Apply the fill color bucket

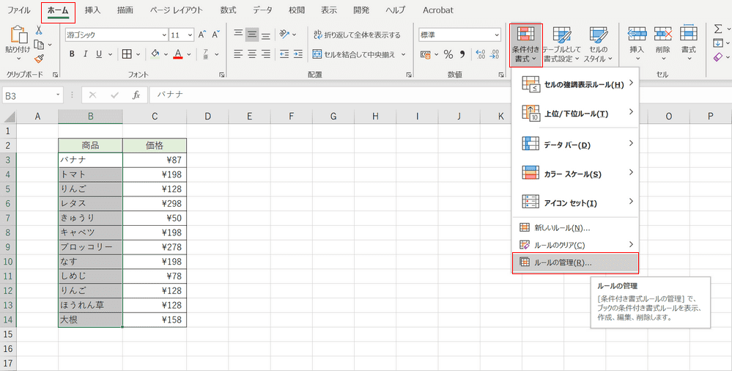155,54
